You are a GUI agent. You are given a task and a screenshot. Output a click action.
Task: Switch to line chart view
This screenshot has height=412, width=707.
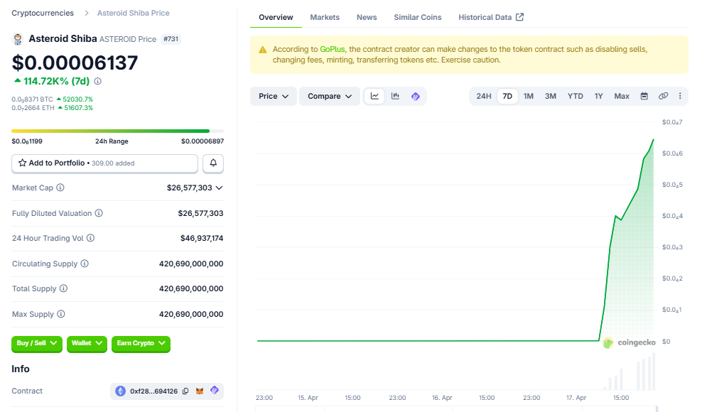[374, 96]
